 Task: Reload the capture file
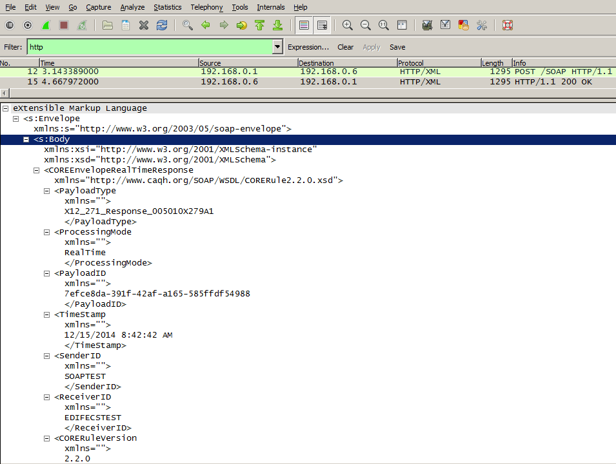pyautogui.click(x=162, y=25)
